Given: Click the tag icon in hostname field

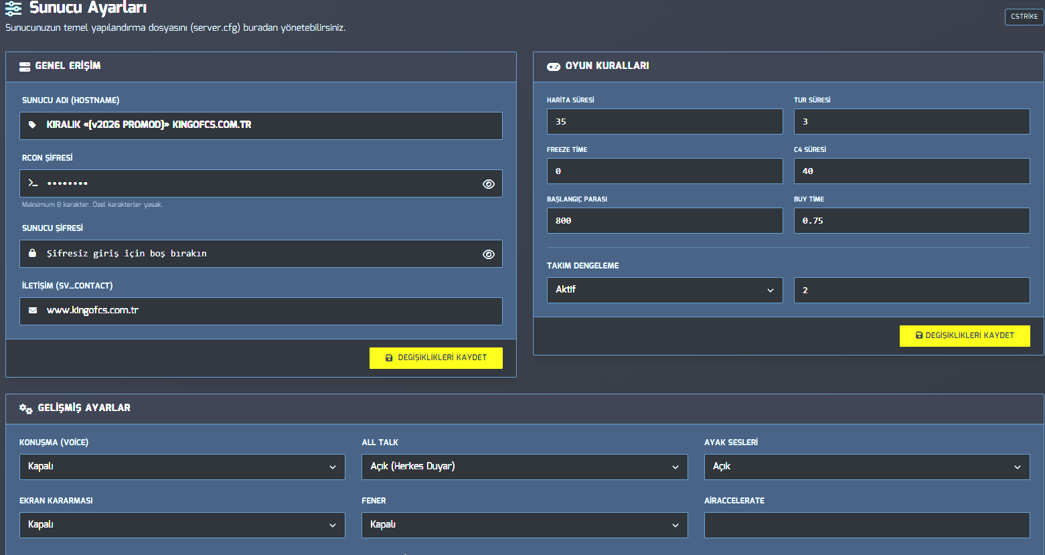Looking at the screenshot, I should [x=32, y=125].
